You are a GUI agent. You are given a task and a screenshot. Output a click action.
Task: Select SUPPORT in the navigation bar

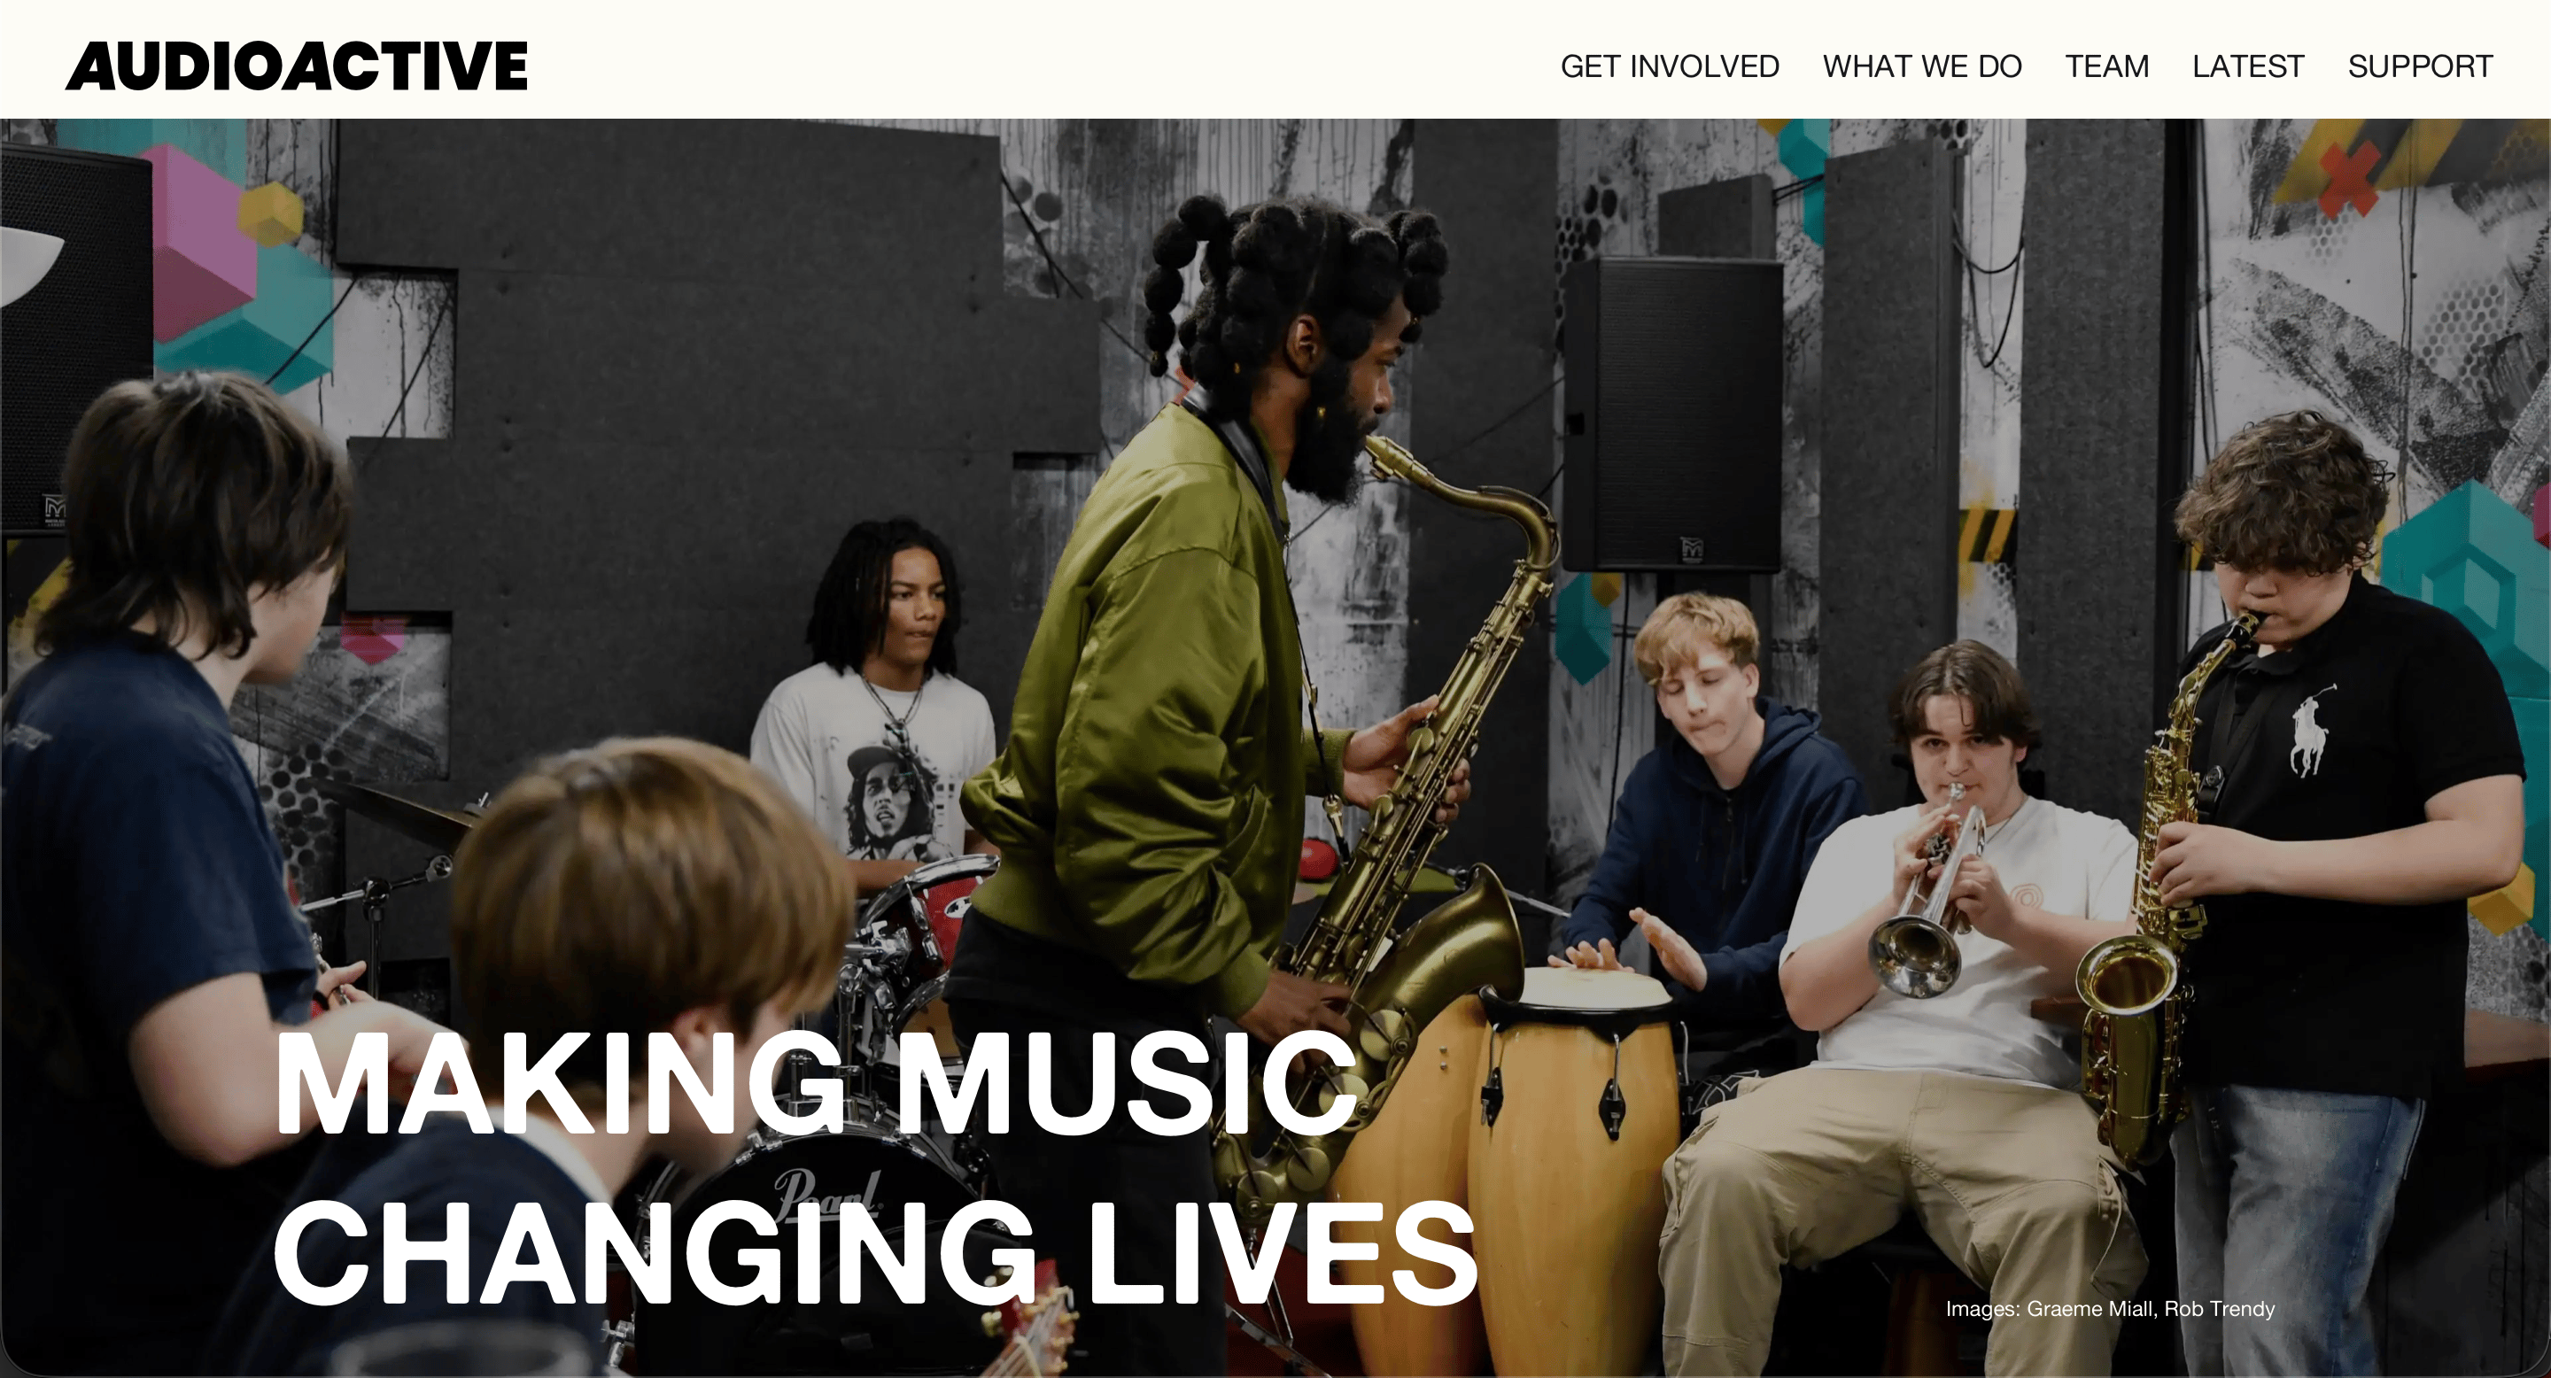2420,66
